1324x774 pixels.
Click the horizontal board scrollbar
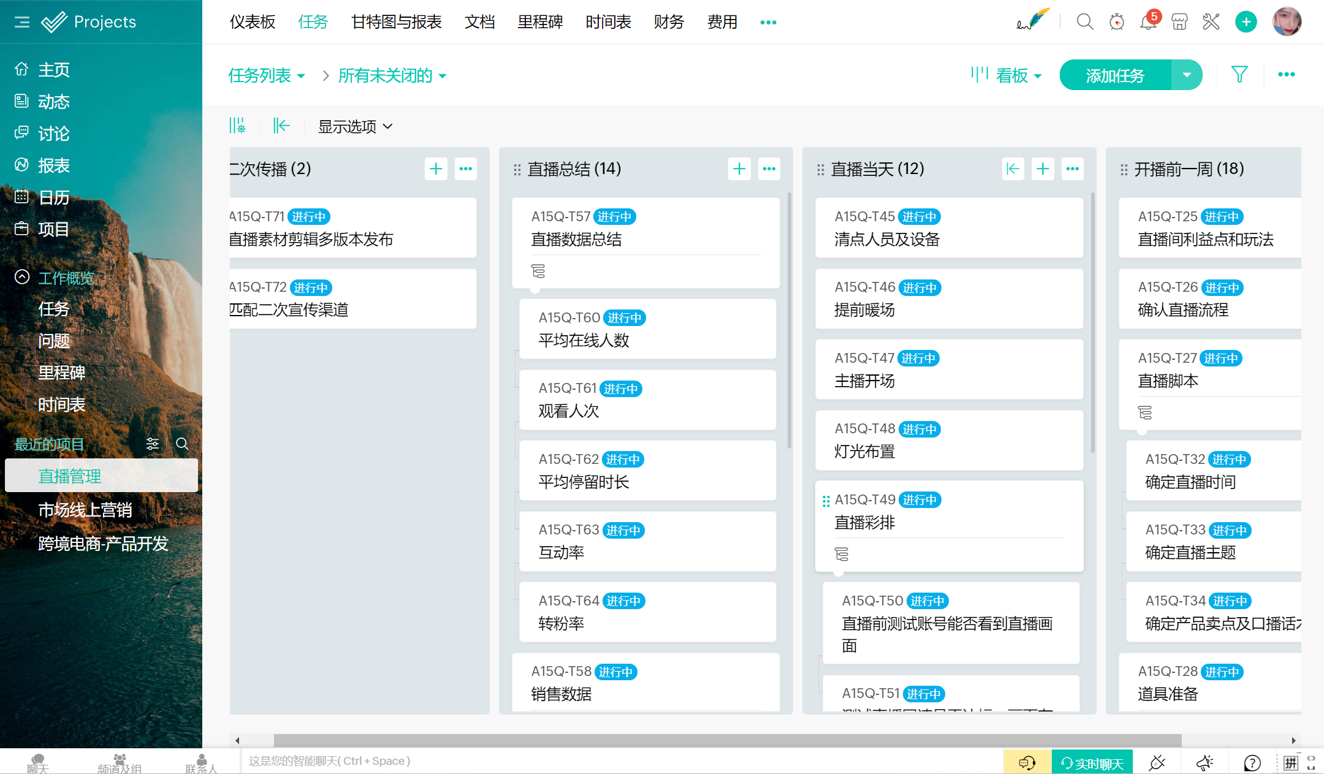[727, 740]
